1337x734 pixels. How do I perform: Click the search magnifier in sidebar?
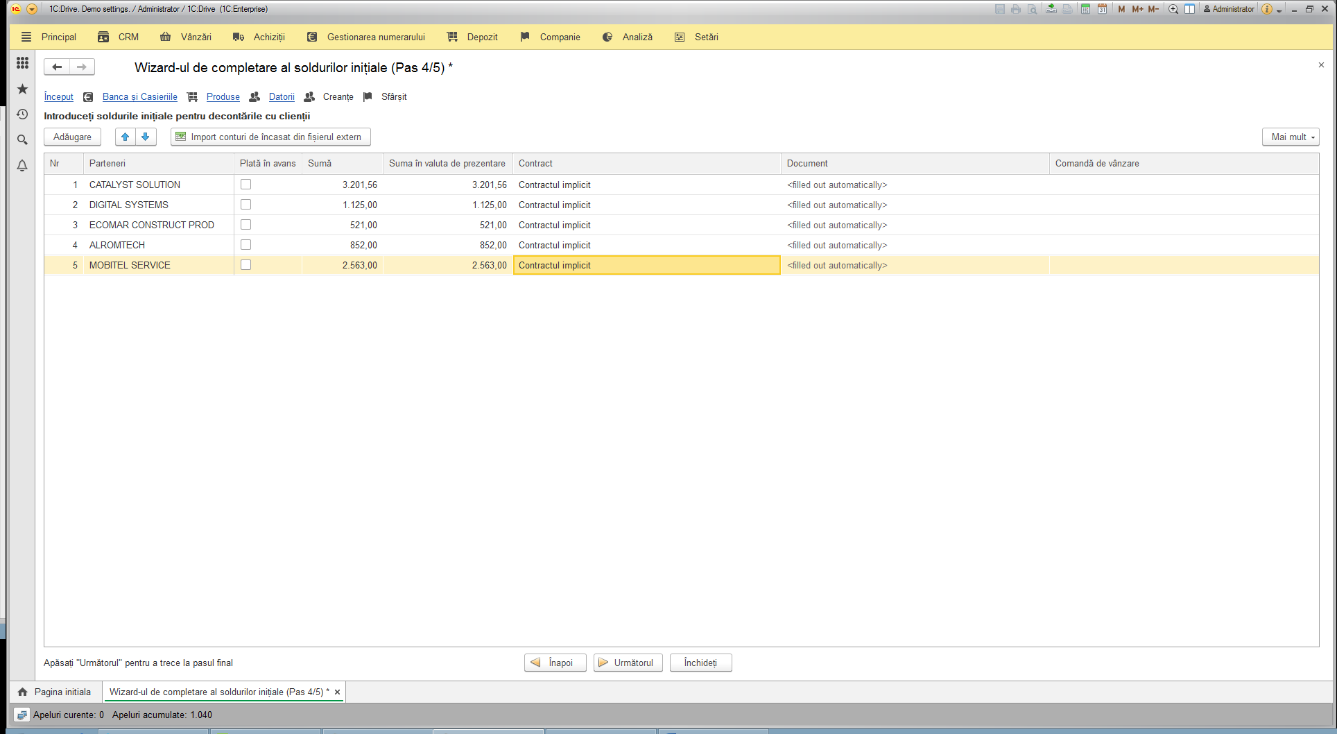[x=22, y=139]
